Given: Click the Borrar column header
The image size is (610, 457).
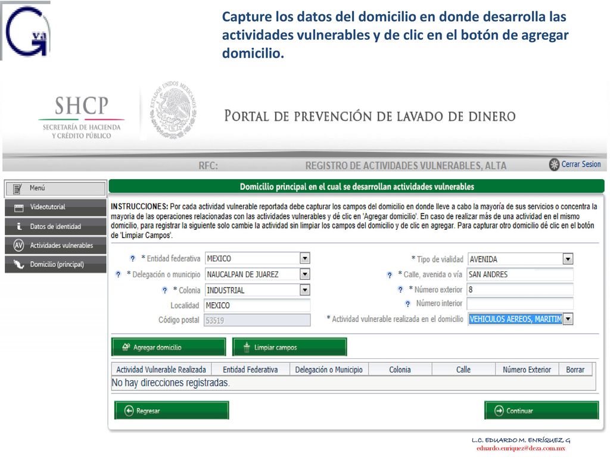Looking at the screenshot, I should [x=575, y=370].
